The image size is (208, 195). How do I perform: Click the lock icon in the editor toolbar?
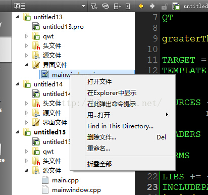[165, 7]
